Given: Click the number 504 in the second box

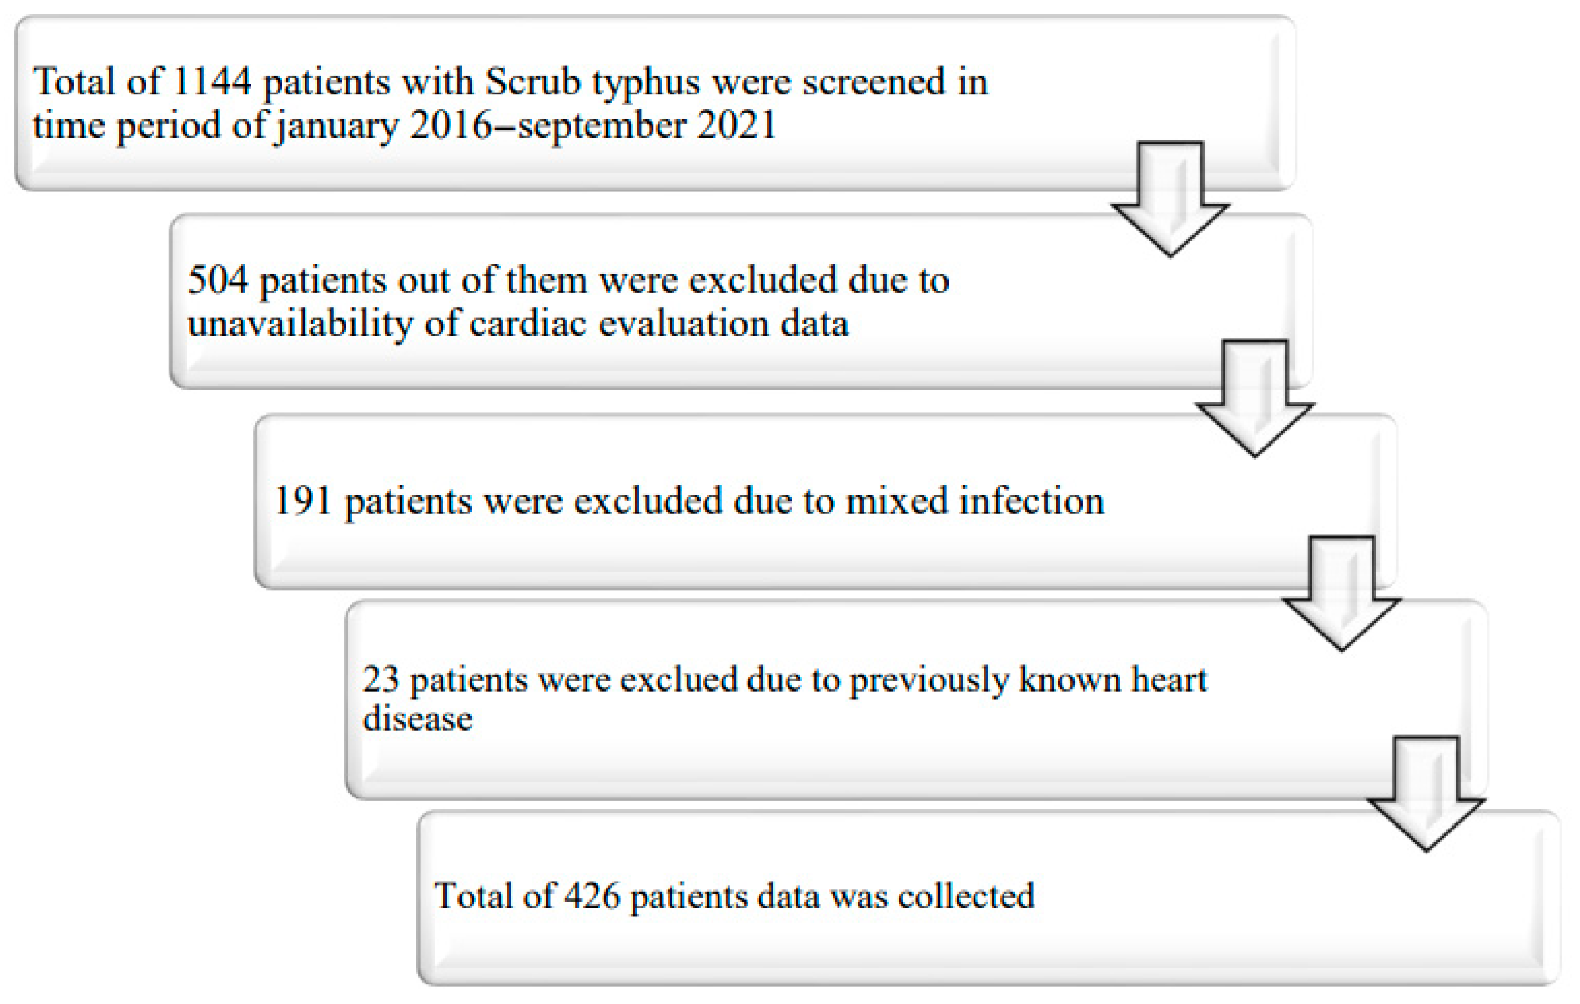Looking at the screenshot, I should coord(218,280).
